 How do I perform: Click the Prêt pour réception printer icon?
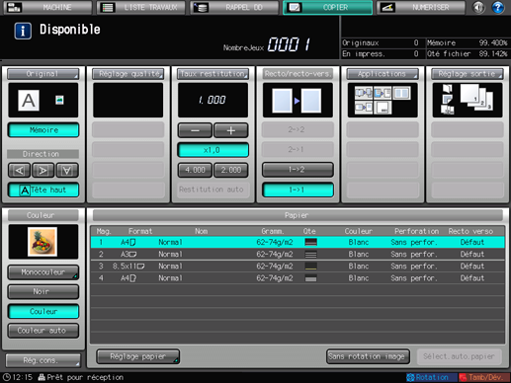click(x=42, y=377)
